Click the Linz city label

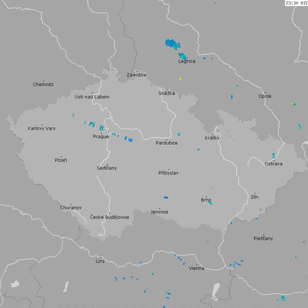click(x=100, y=261)
